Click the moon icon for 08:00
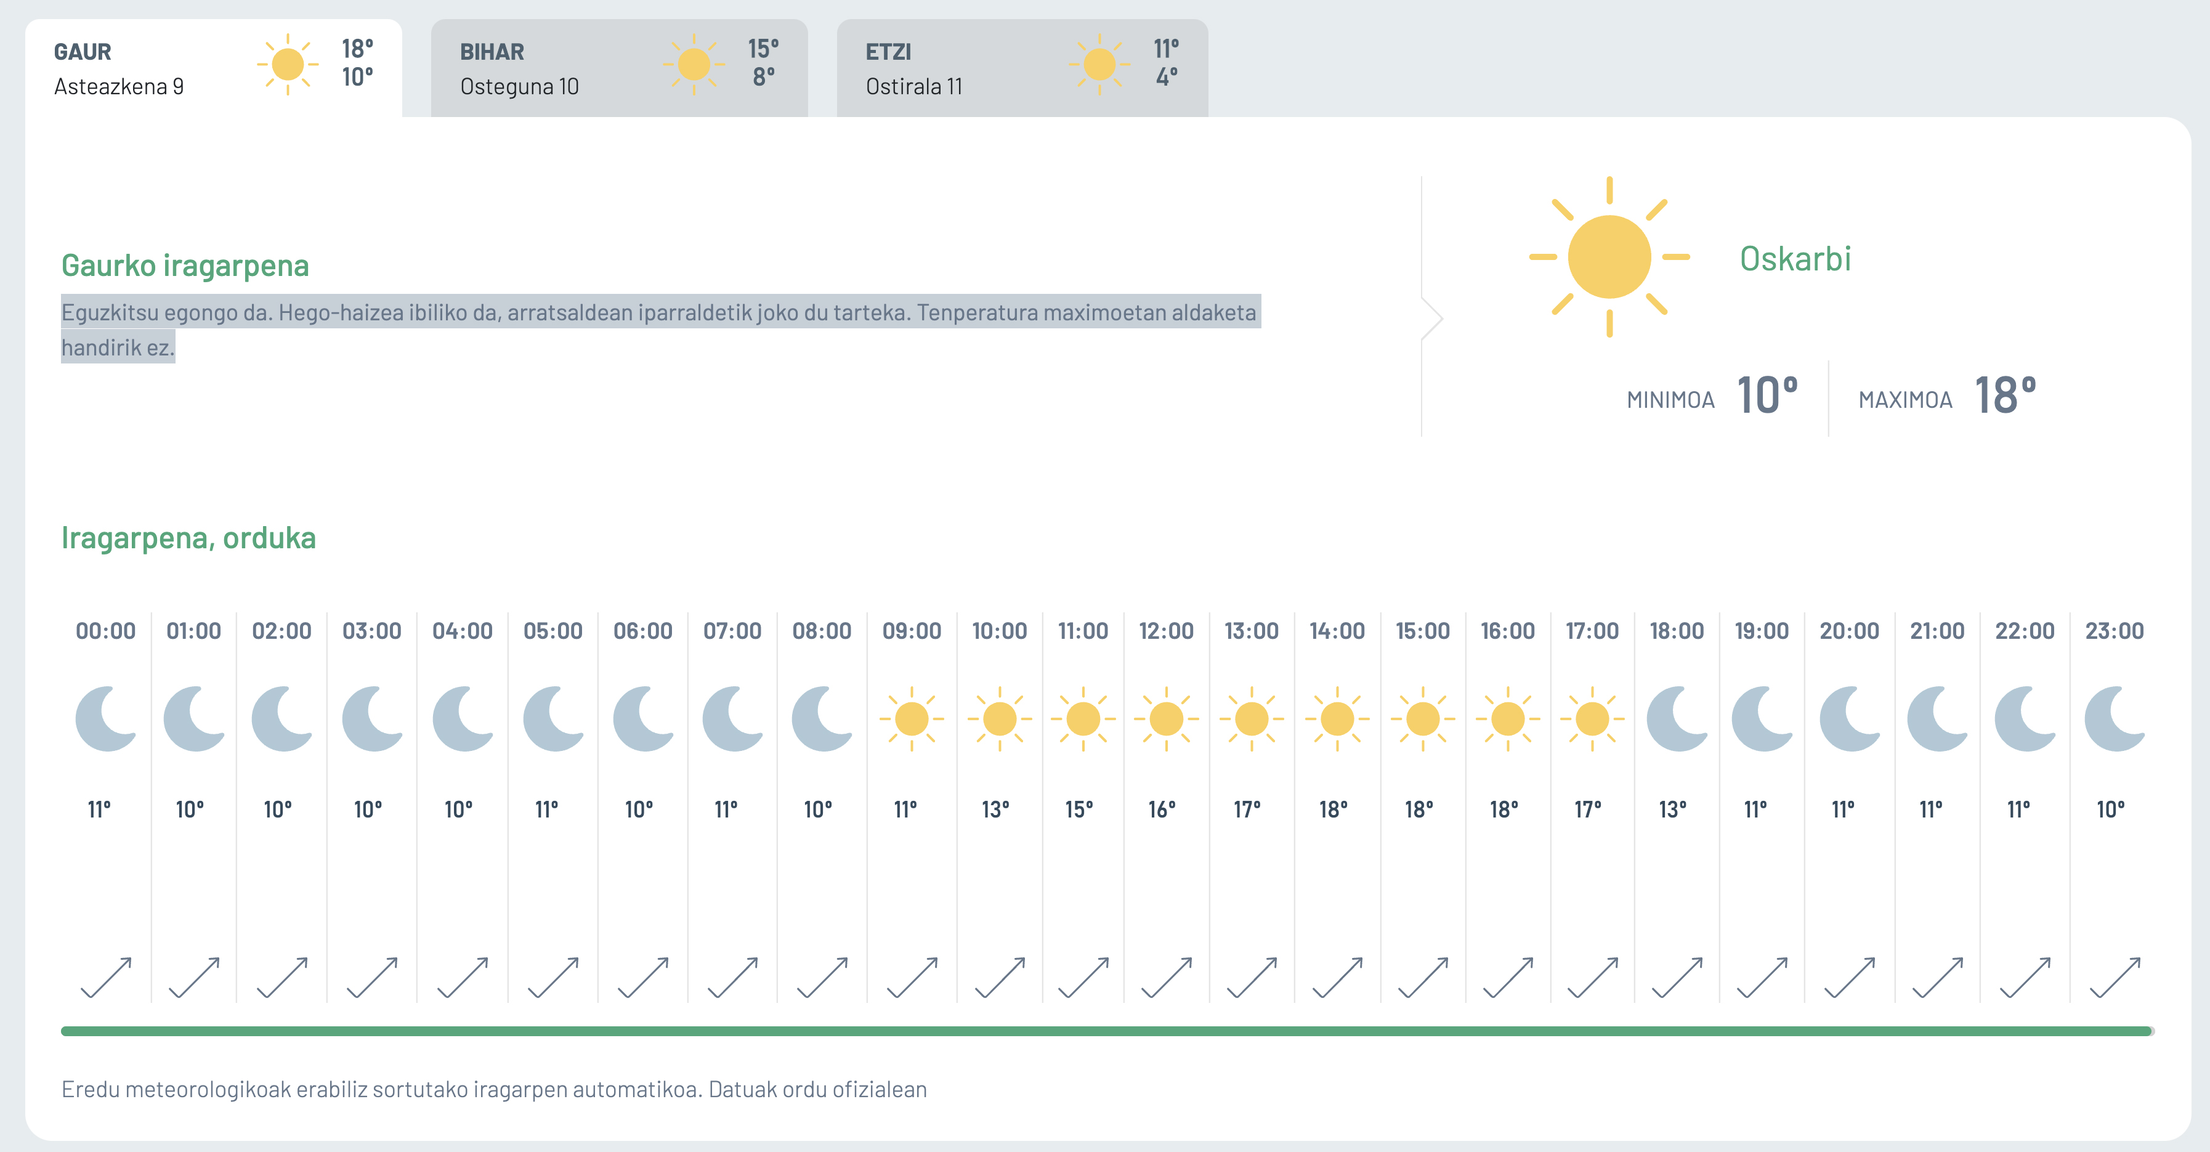This screenshot has width=2210, height=1152. coord(822,719)
